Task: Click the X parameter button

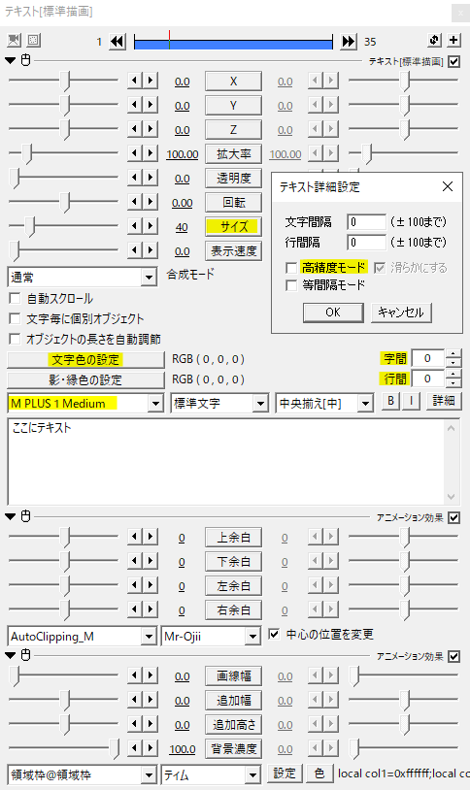Action: 233,82
